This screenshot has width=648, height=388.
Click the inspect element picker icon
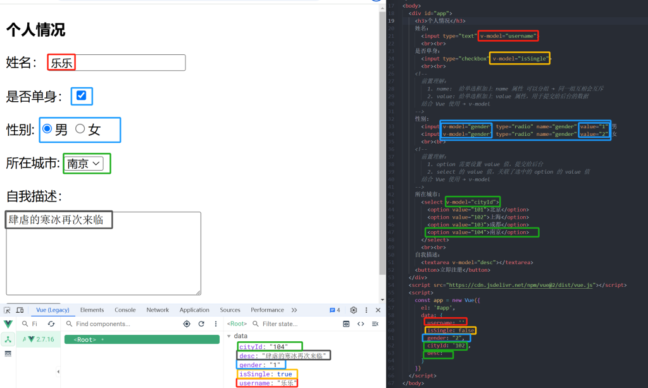7,310
